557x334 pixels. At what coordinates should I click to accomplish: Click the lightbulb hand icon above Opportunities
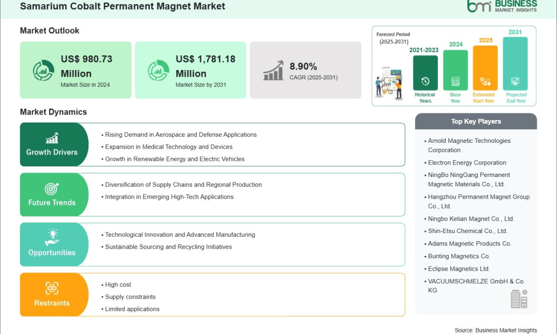tap(52, 237)
